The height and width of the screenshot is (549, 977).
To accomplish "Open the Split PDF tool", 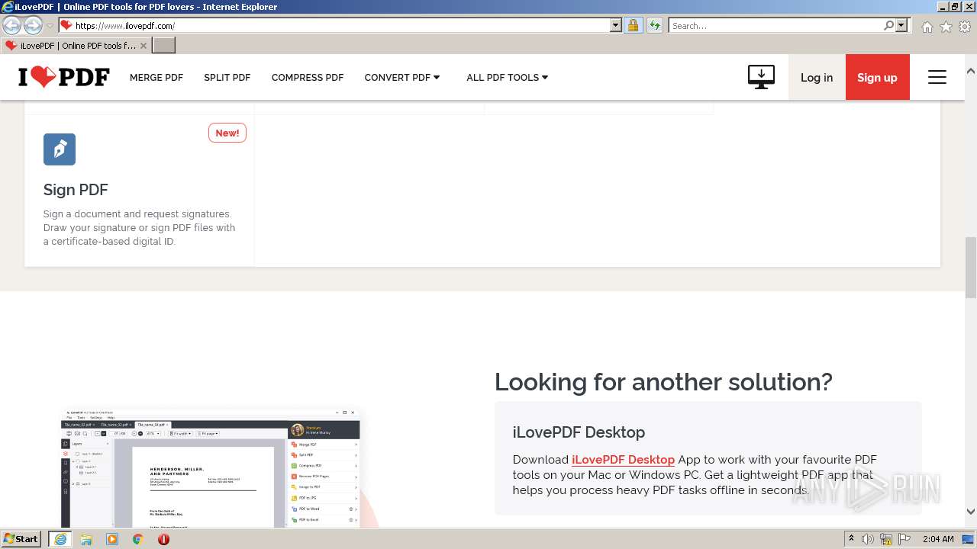I will click(x=227, y=78).
